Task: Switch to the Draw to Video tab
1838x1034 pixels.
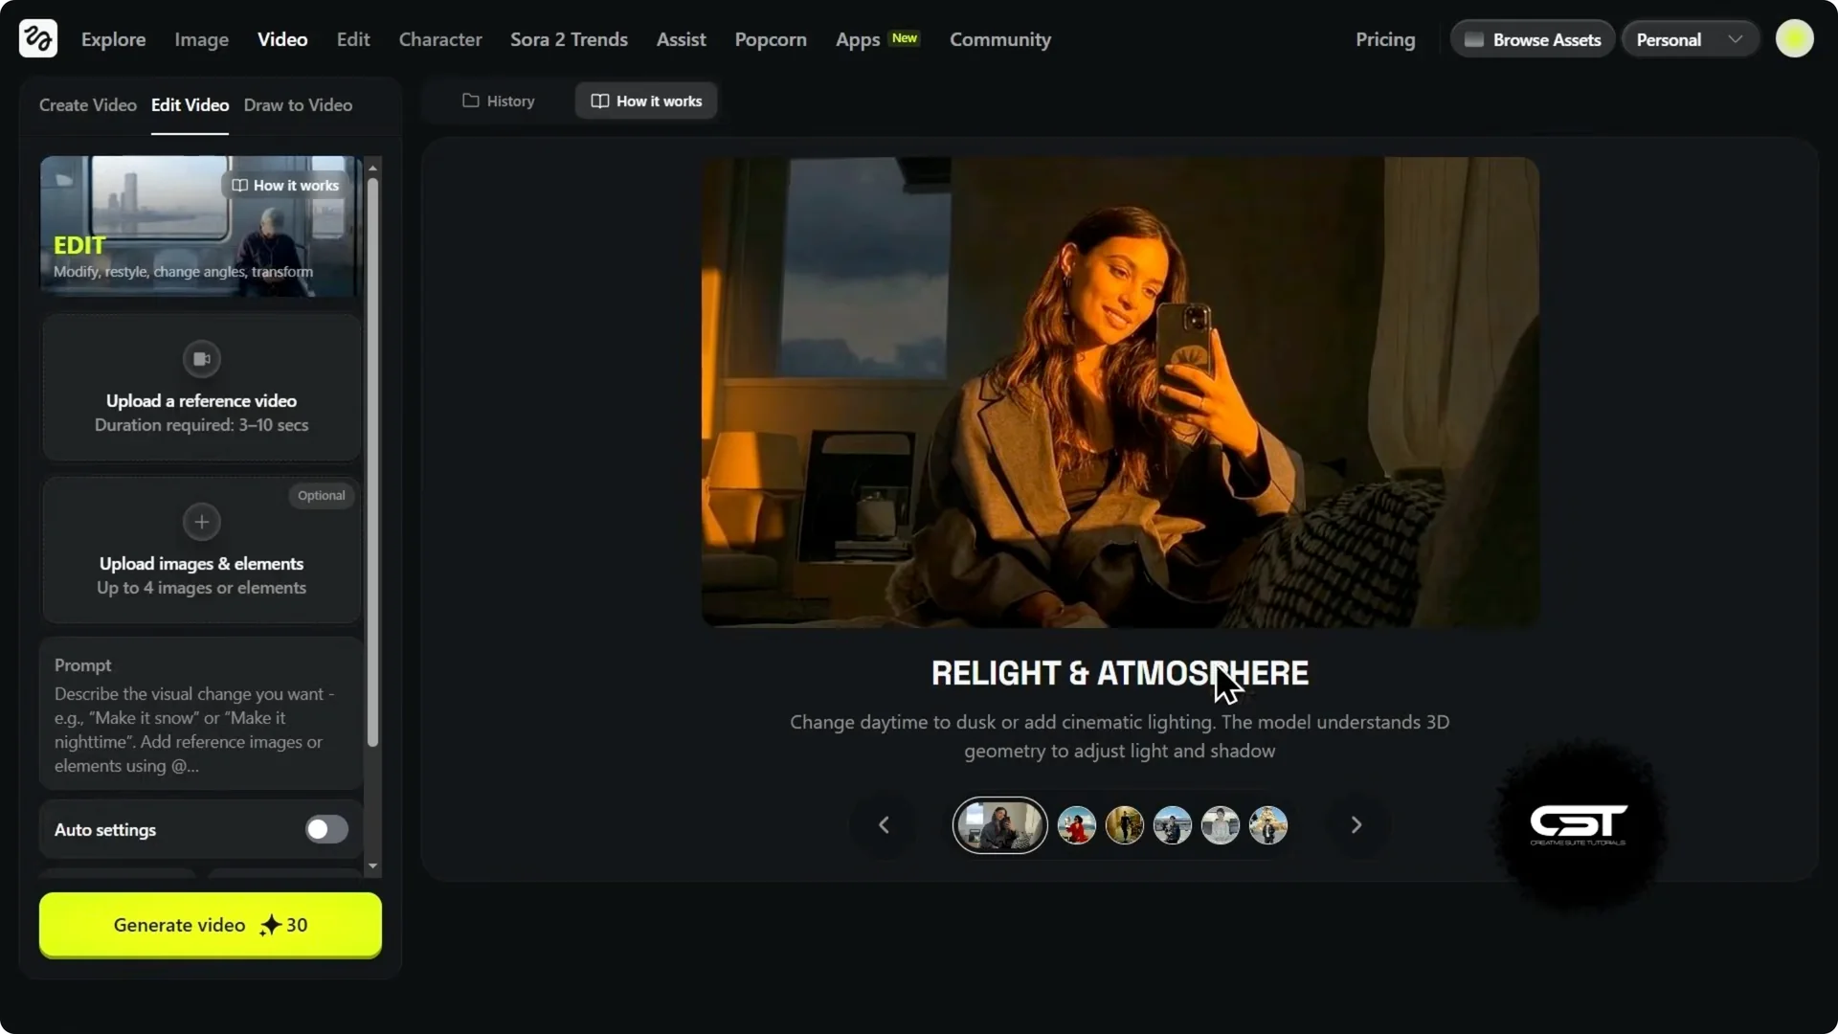Action: (x=298, y=105)
